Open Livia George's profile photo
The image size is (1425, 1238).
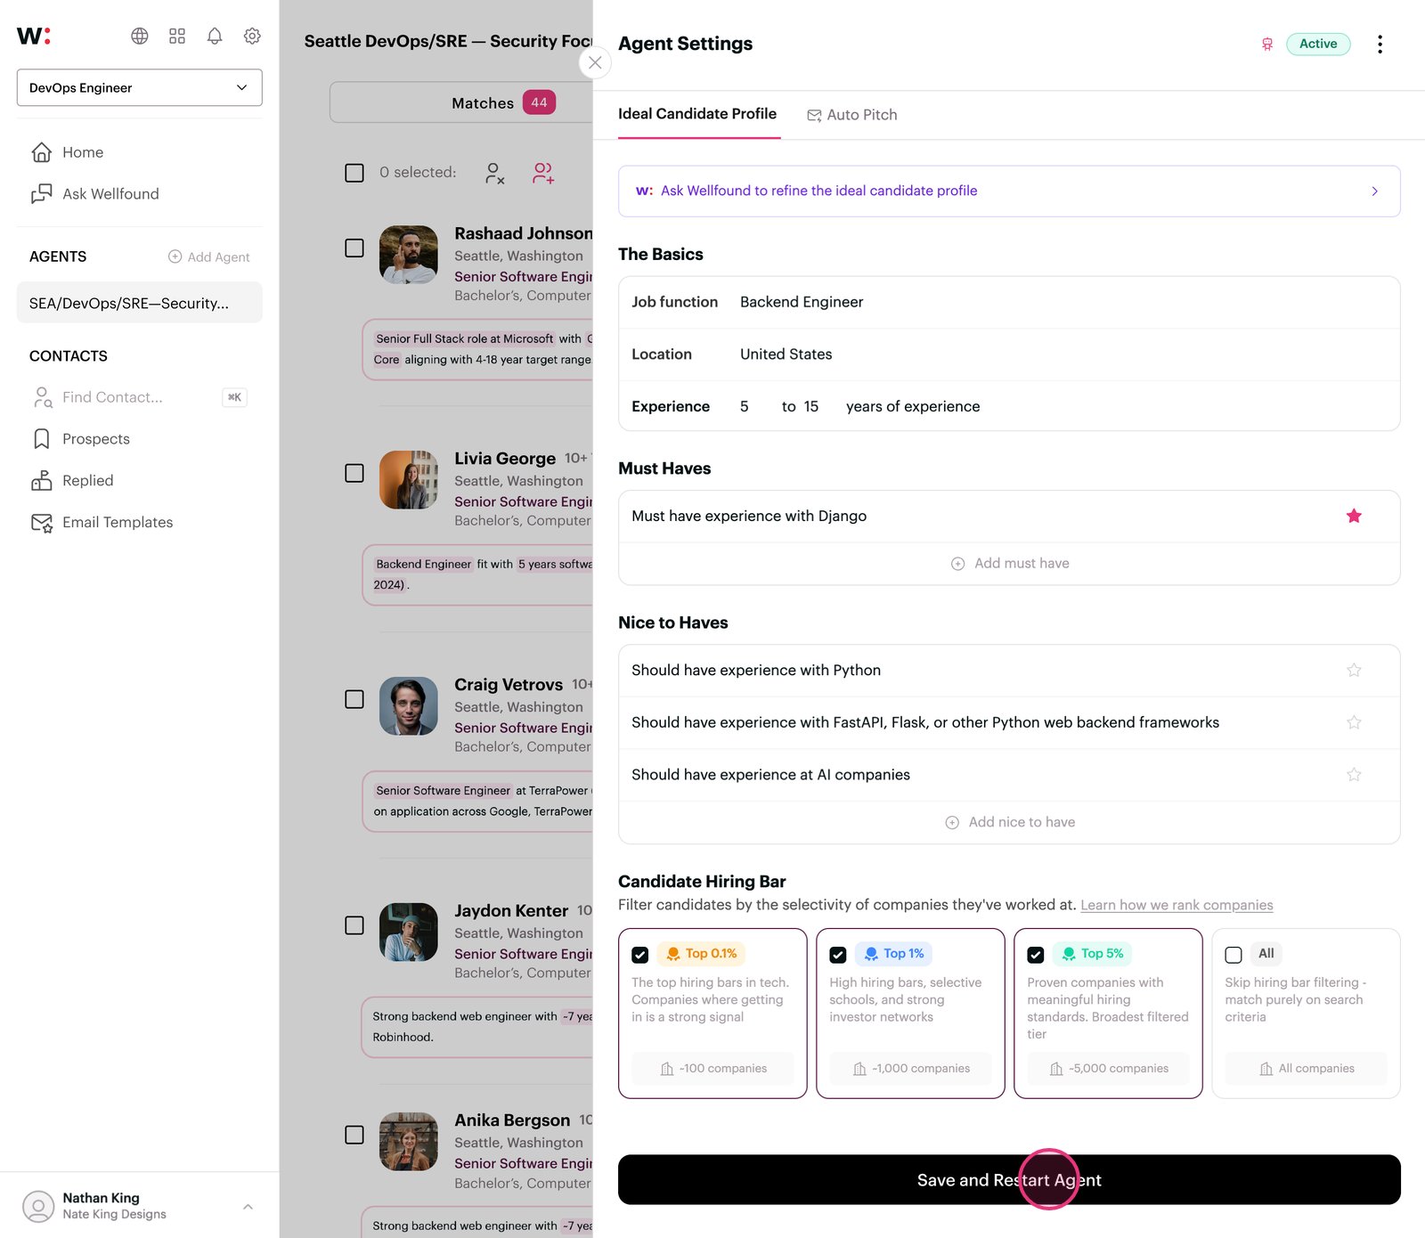pyautogui.click(x=409, y=480)
